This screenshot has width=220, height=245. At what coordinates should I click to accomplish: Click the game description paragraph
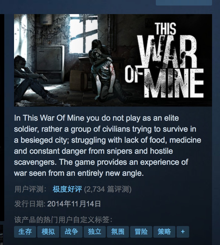point(108,145)
